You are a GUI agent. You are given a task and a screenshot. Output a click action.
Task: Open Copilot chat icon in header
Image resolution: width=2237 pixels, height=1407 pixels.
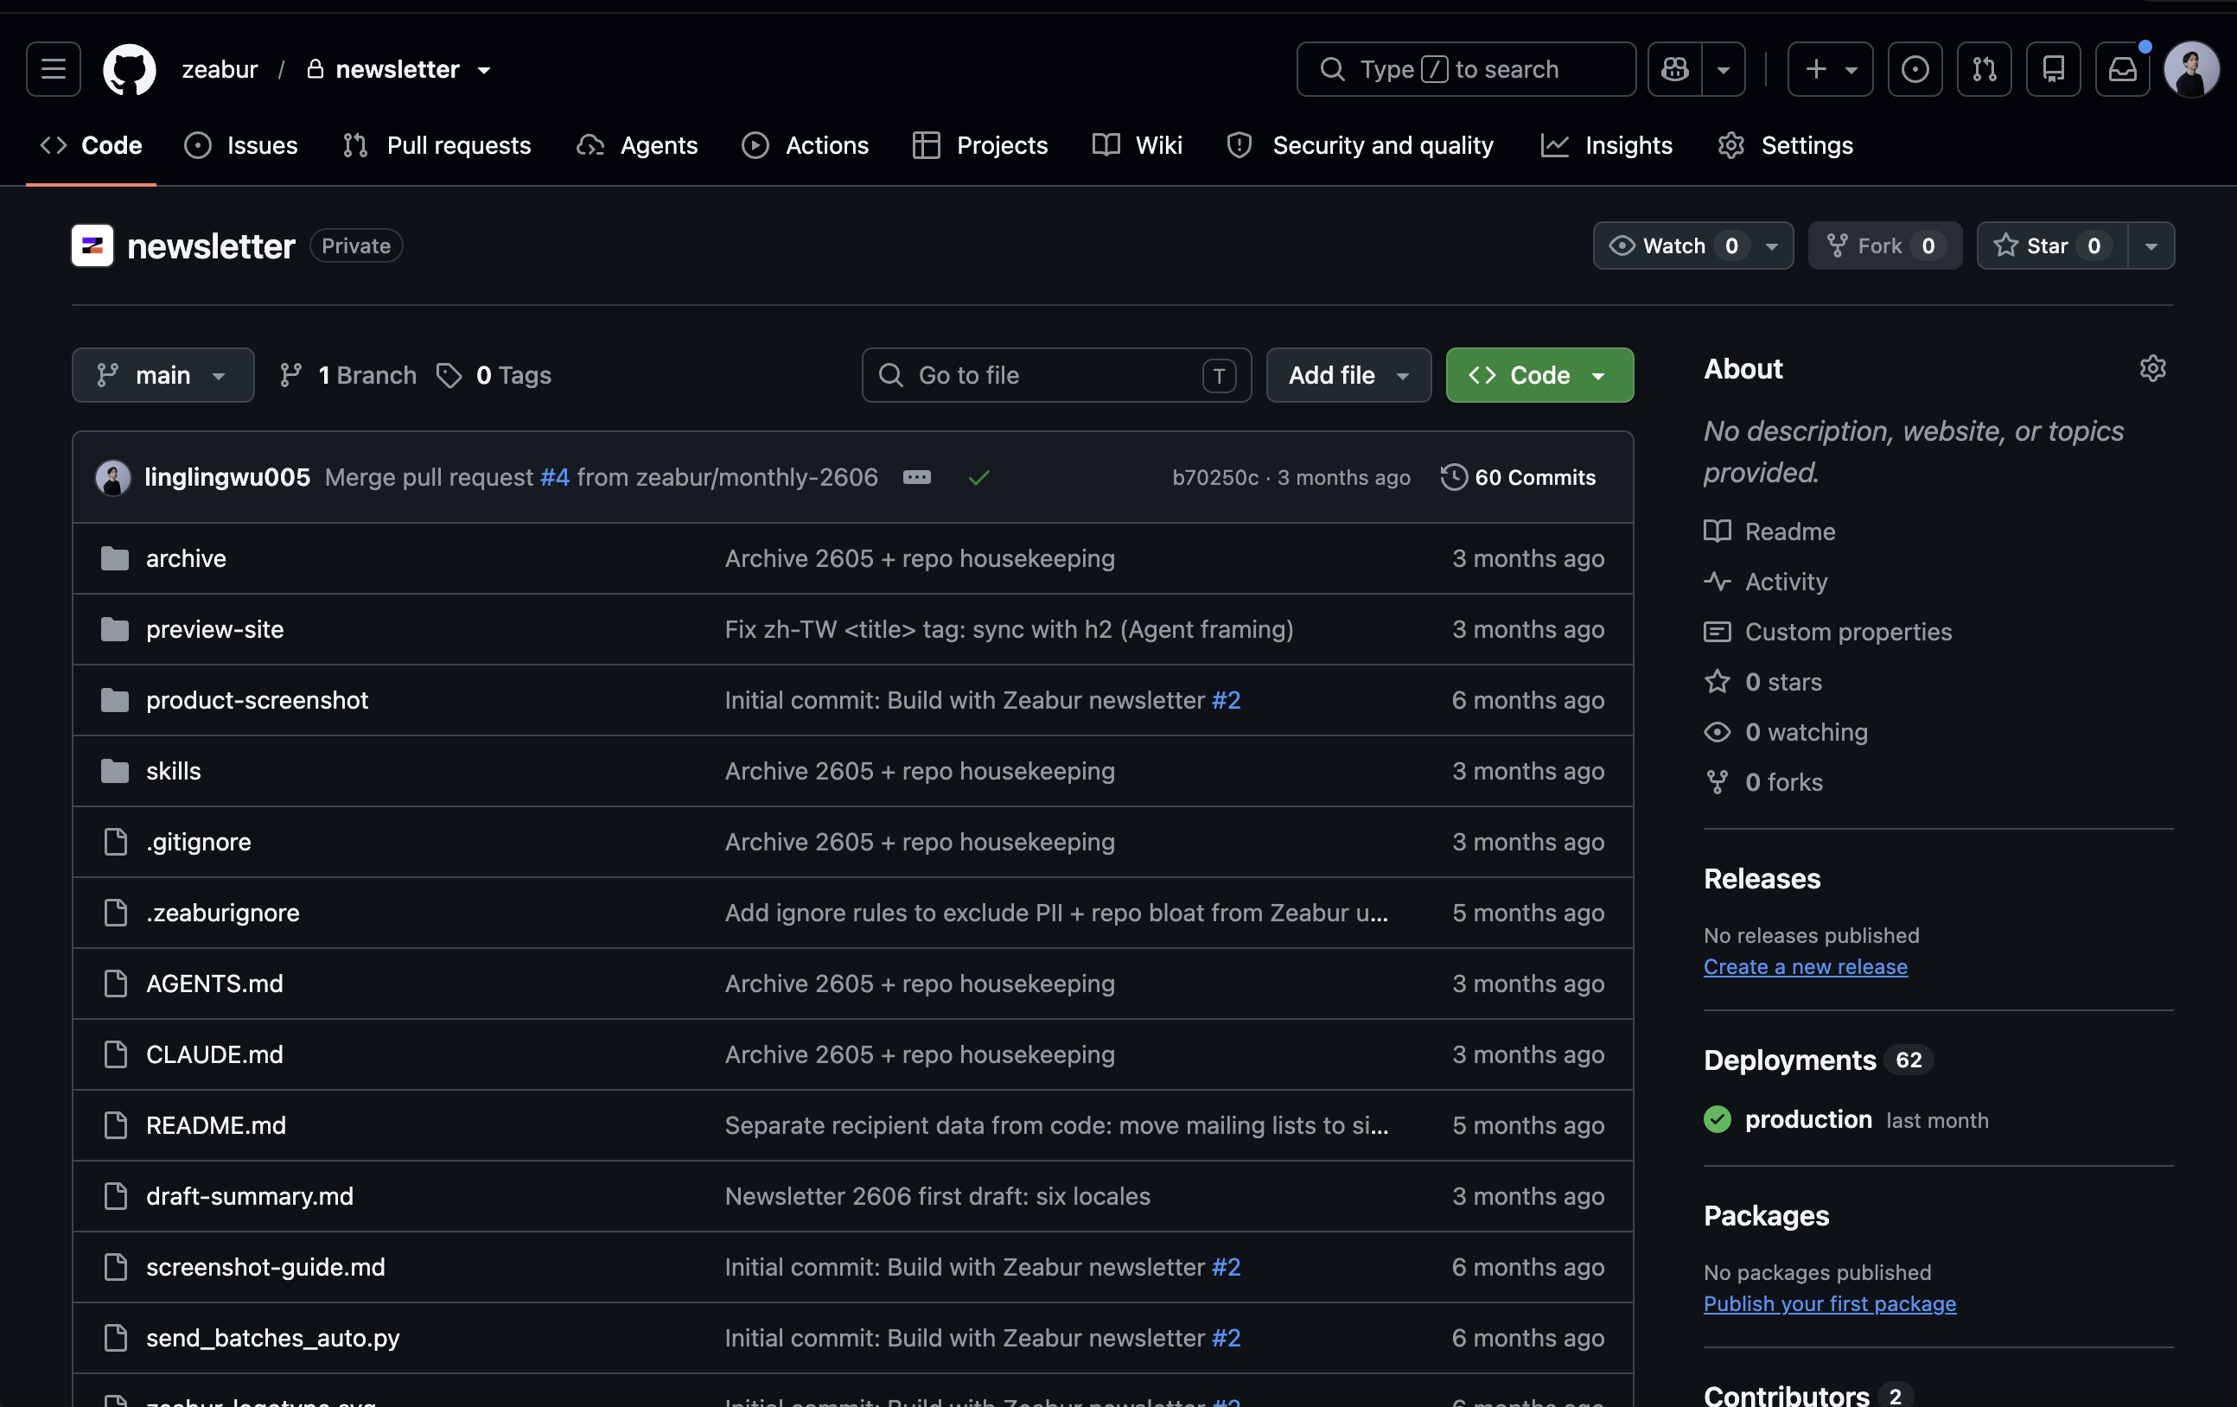[1675, 69]
